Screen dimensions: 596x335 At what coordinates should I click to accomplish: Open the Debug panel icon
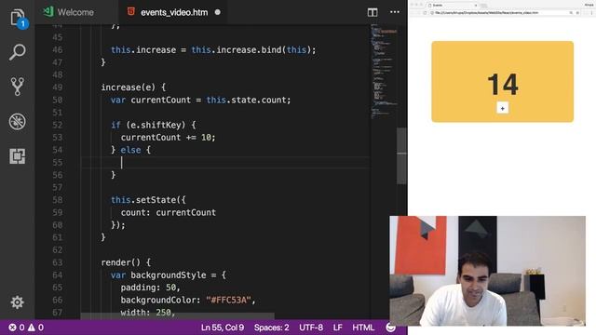tap(18, 122)
